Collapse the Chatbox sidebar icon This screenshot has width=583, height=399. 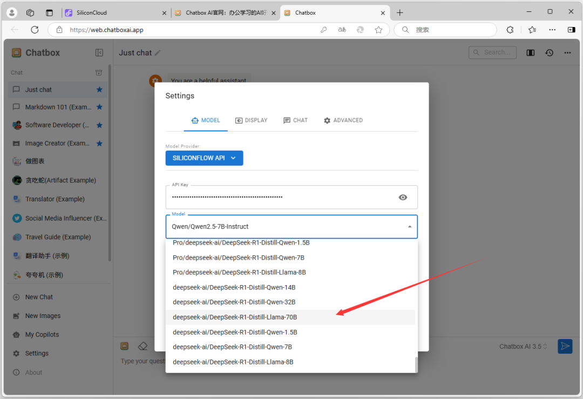99,52
